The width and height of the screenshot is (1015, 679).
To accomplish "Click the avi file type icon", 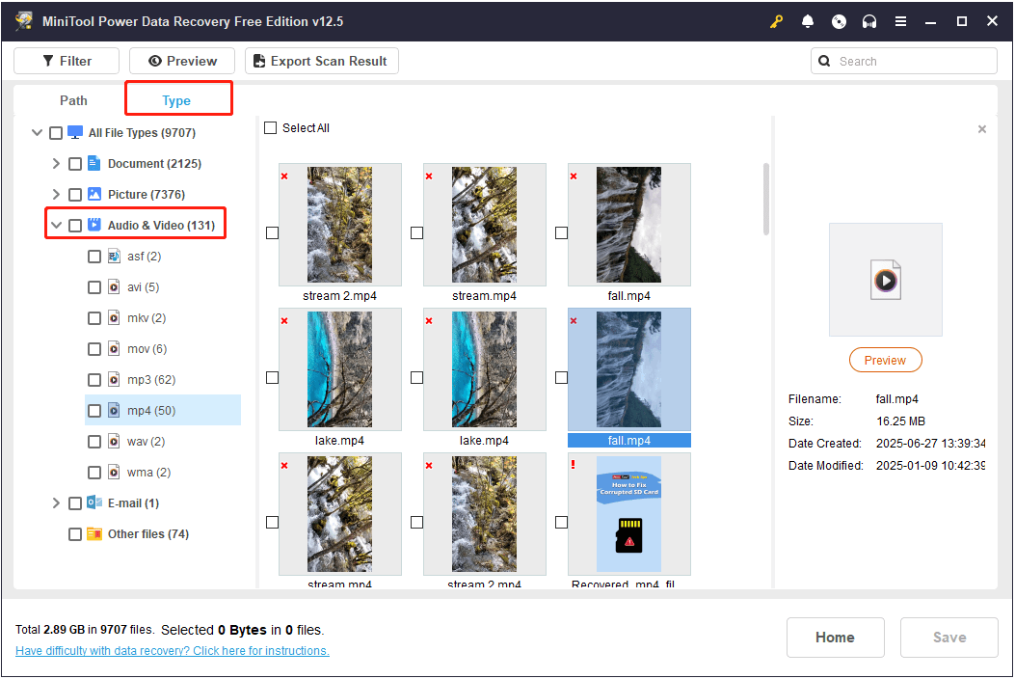I will [x=114, y=287].
